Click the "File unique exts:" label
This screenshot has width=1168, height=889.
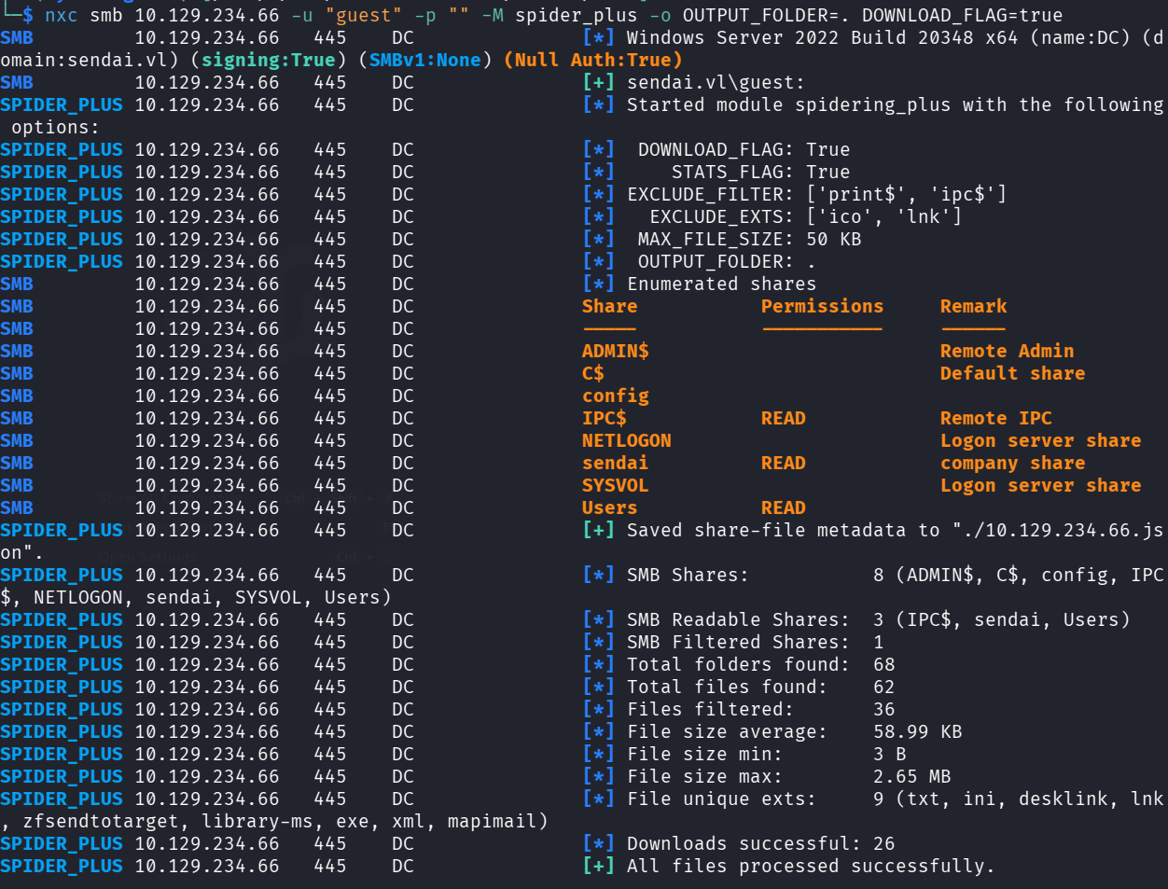coord(721,799)
